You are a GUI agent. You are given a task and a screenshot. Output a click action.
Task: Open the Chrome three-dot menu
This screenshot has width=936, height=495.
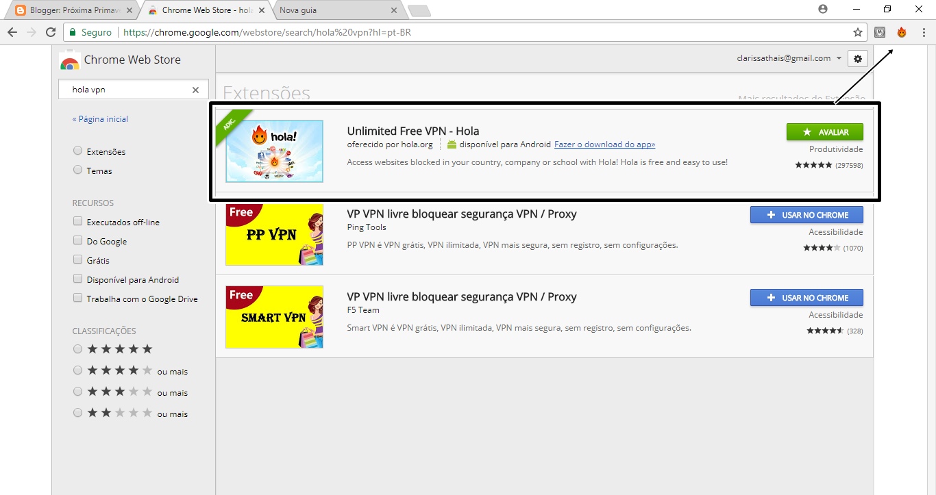coord(923,32)
